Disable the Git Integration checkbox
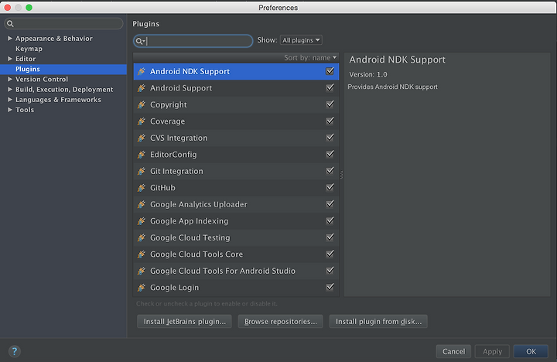557x362 pixels. [x=330, y=170]
